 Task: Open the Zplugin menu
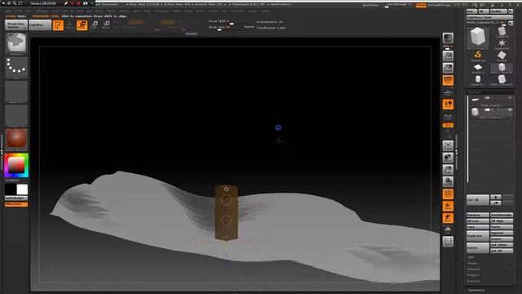click(x=253, y=11)
